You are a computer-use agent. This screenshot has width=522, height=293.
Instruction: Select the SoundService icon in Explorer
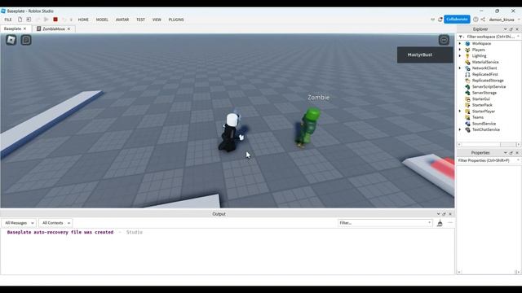tap(467, 124)
